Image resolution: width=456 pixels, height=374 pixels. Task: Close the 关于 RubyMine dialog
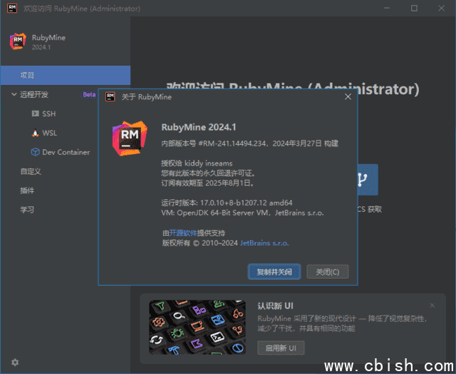click(348, 96)
